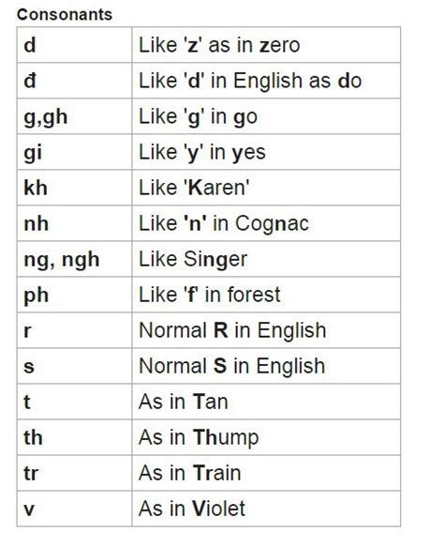Click the 'As in Thump' description
This screenshot has height=547, width=444.
click(199, 438)
